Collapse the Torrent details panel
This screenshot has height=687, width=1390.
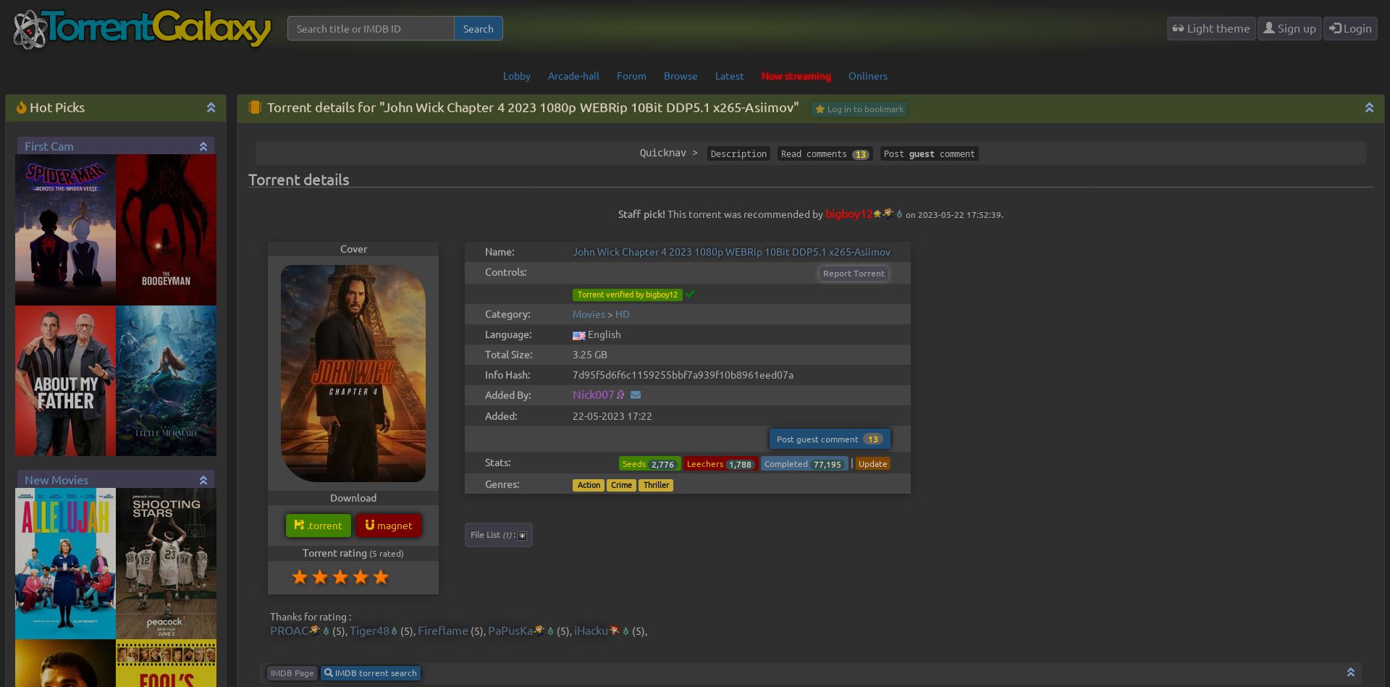[1369, 108]
